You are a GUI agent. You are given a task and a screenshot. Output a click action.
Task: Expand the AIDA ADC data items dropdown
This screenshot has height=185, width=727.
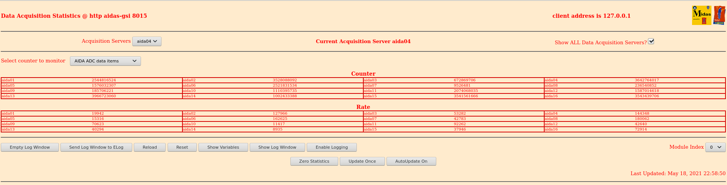point(105,61)
